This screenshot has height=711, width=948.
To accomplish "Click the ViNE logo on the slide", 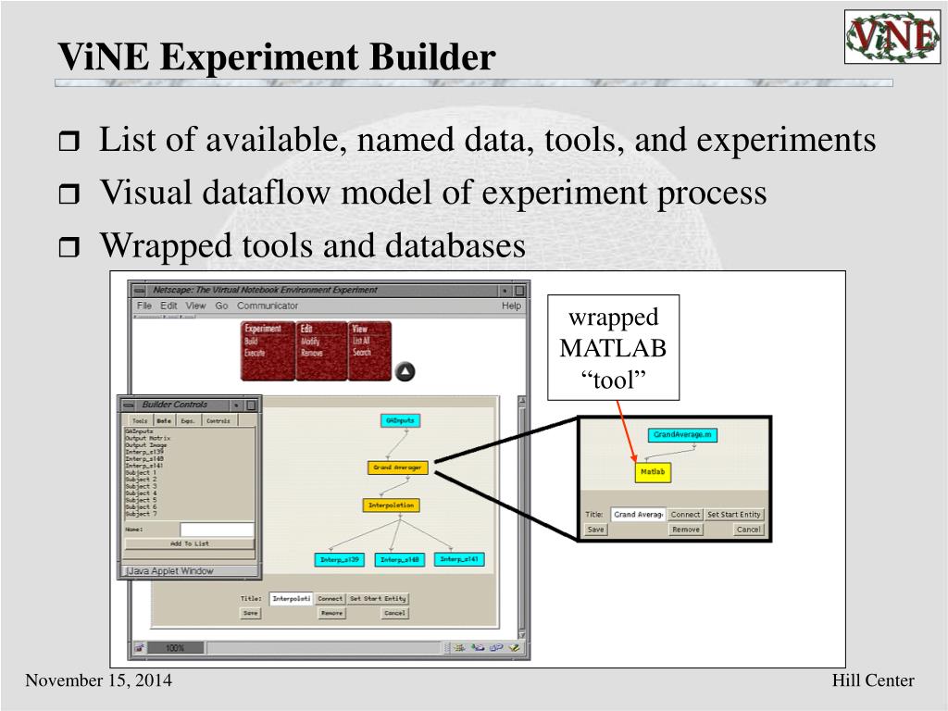I will point(892,37).
